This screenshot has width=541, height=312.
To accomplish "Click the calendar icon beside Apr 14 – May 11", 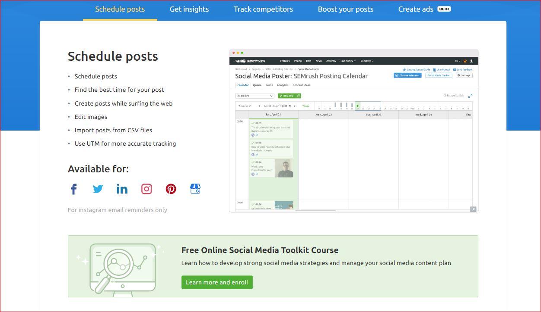I will pos(290,106).
